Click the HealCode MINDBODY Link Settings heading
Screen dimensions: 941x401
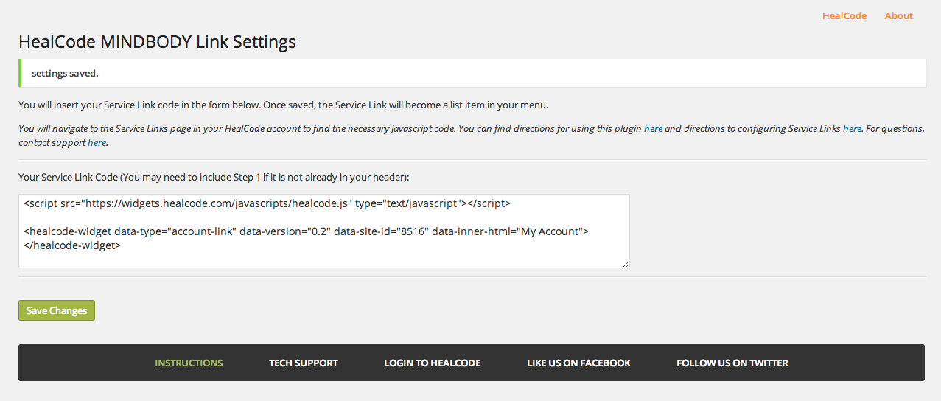(x=157, y=41)
